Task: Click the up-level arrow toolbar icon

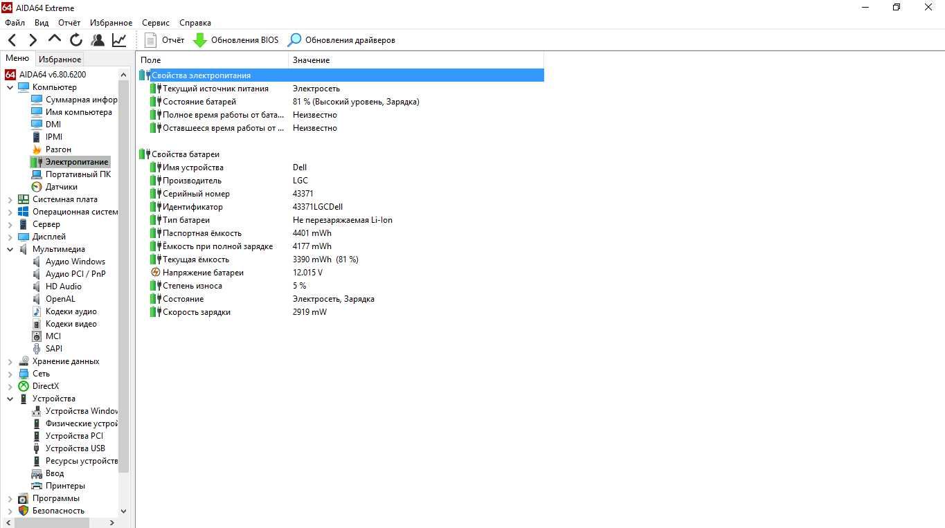Action: (55, 39)
